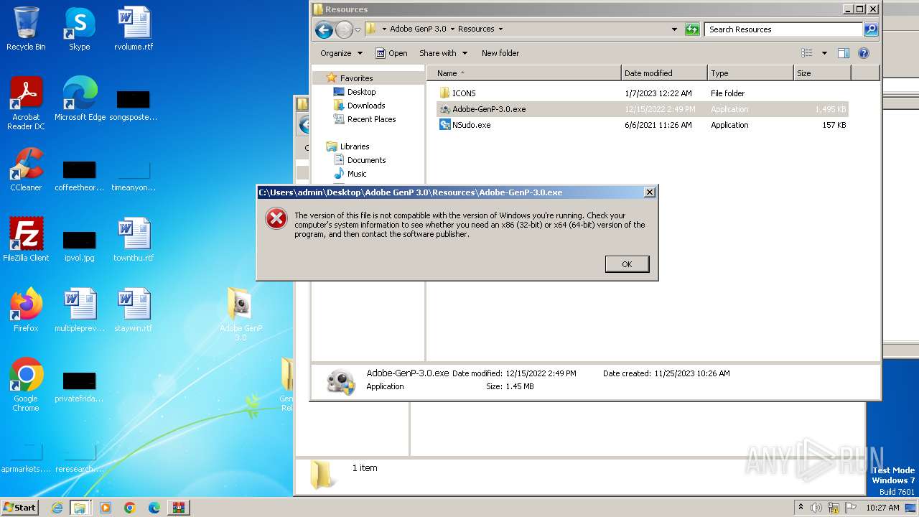Click the Start button
The width and height of the screenshot is (919, 517).
pyautogui.click(x=20, y=508)
